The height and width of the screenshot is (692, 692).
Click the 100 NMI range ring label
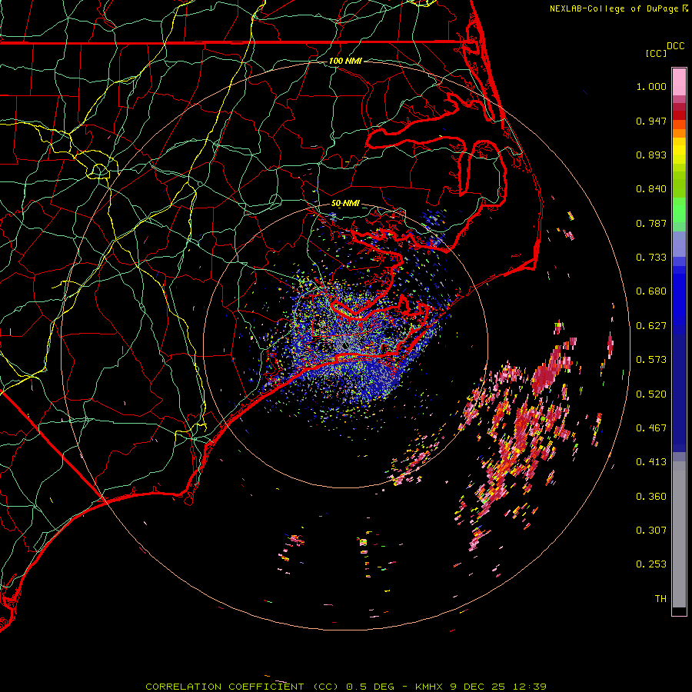click(x=345, y=61)
